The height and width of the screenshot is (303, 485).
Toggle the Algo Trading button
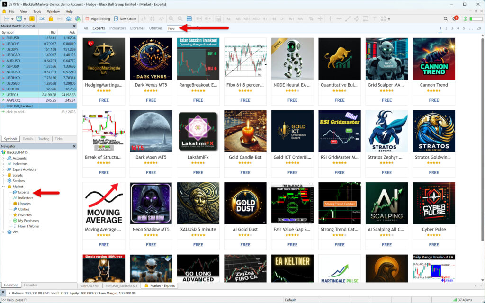pyautogui.click(x=98, y=19)
